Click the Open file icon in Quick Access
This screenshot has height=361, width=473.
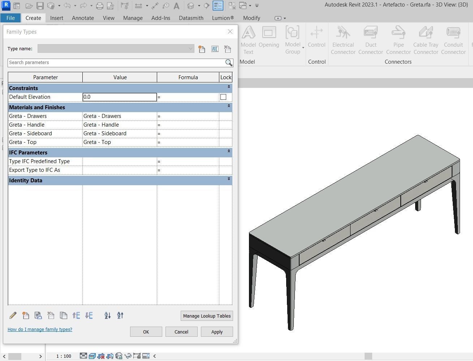point(29,6)
